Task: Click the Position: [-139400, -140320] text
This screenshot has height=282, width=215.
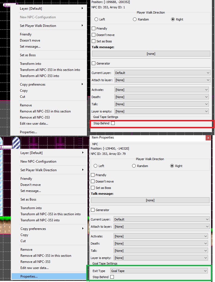Action: click(110, 148)
